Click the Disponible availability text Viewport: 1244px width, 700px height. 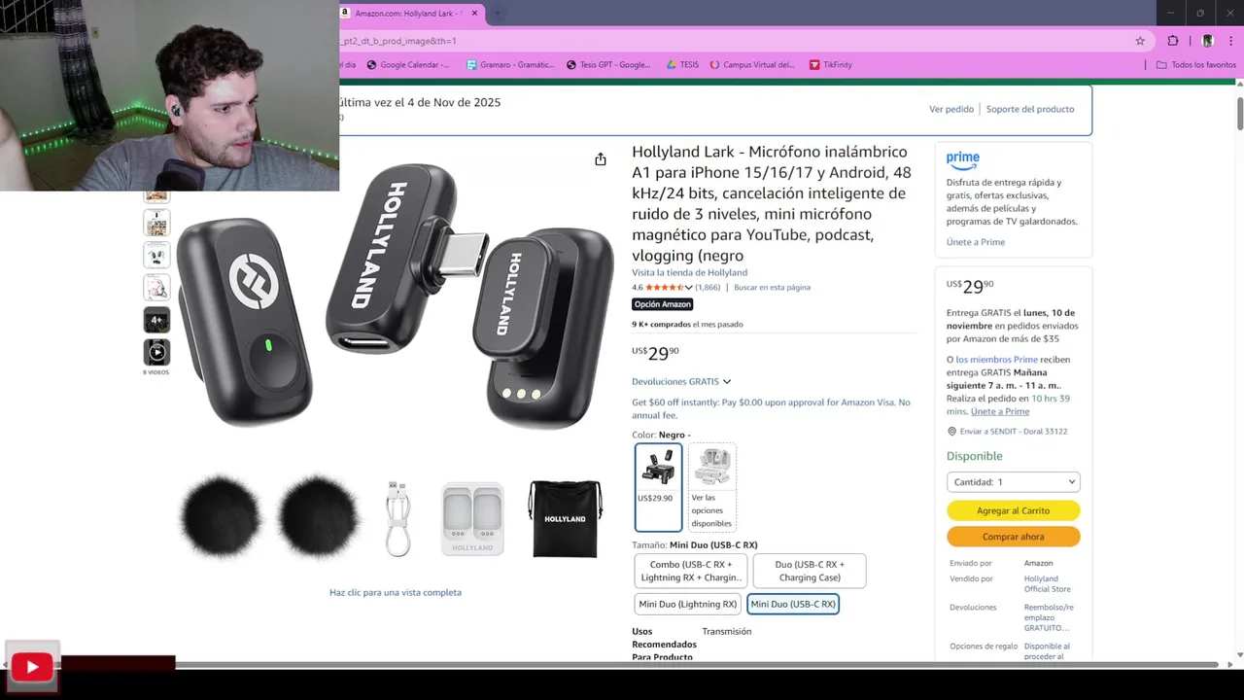pyautogui.click(x=975, y=456)
